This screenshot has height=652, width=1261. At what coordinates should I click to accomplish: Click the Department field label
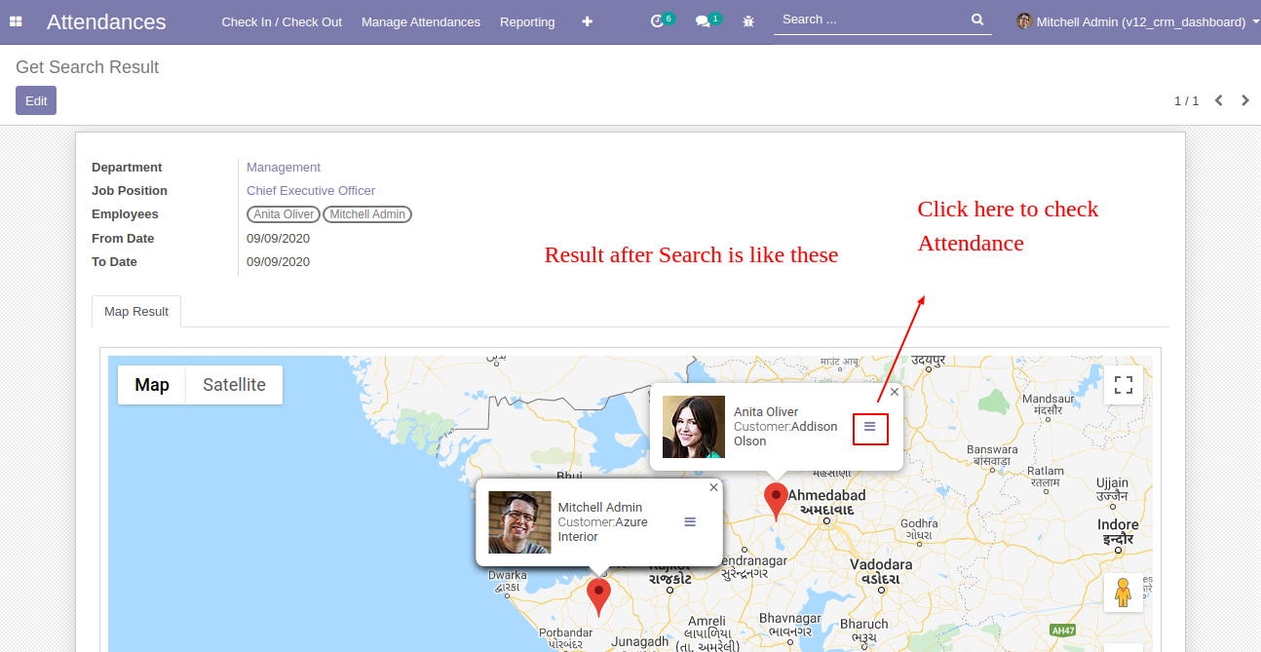(127, 168)
